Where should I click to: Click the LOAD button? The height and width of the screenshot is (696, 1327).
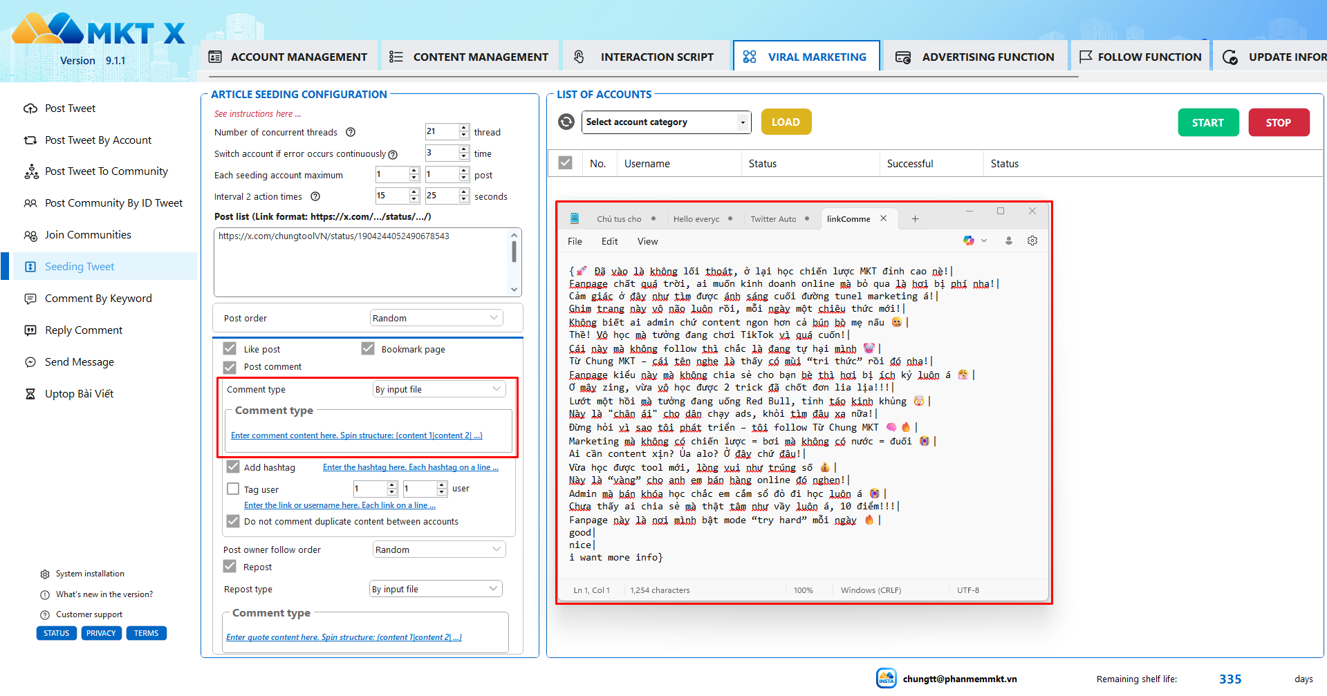tap(786, 122)
